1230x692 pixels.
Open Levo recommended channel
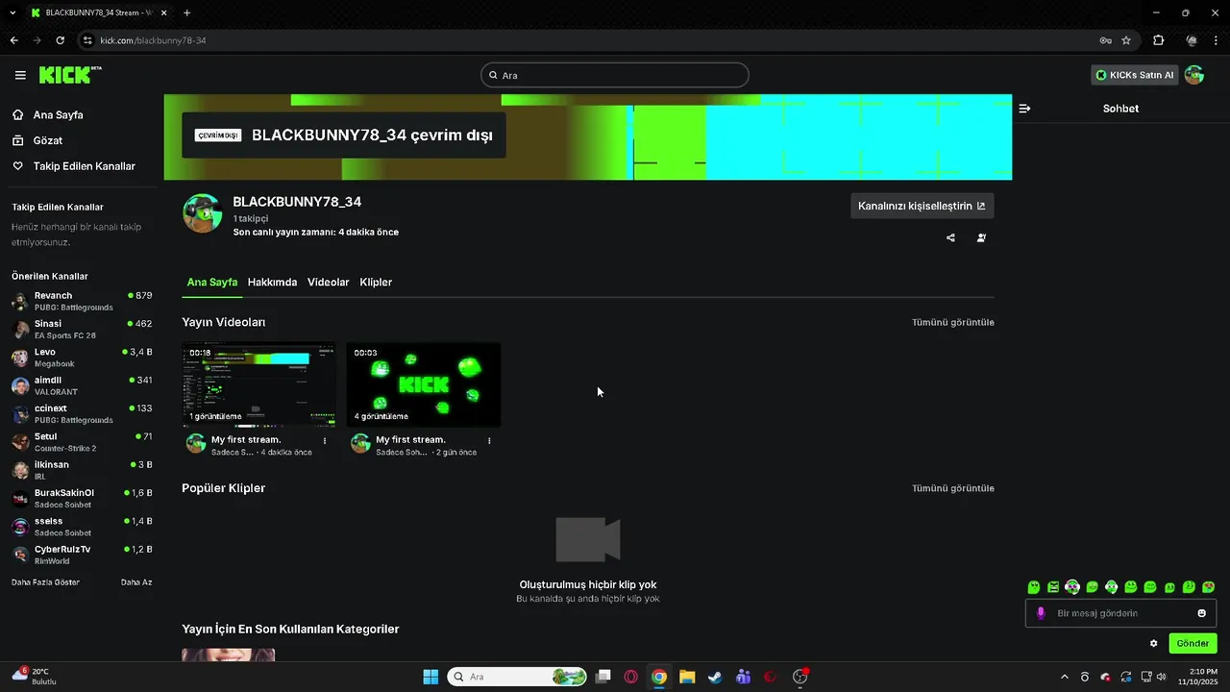(x=82, y=358)
